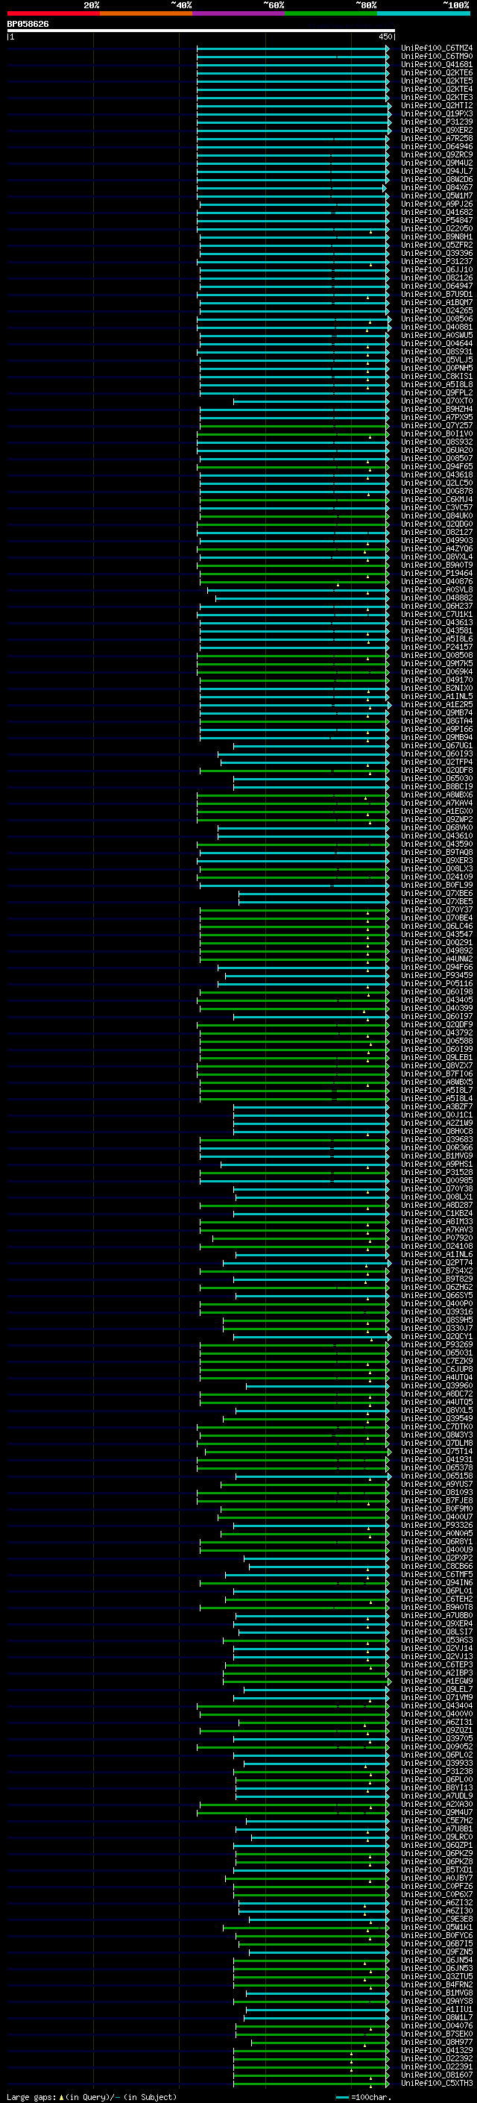Image resolution: width=477 pixels, height=2103 pixels.
Task: Select hit label UniRef100_Q5W1K1
Action: (436, 1928)
